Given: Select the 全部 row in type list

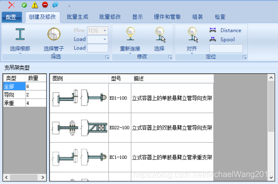Looking at the screenshot, I should [x=15, y=86].
